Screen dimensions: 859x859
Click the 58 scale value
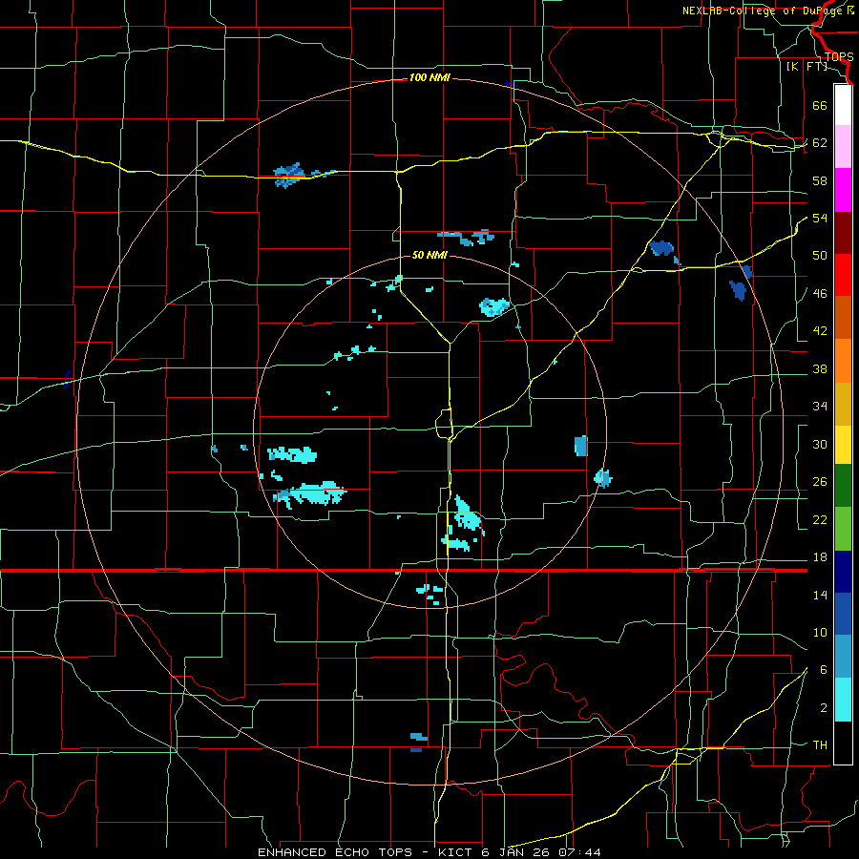(820, 180)
